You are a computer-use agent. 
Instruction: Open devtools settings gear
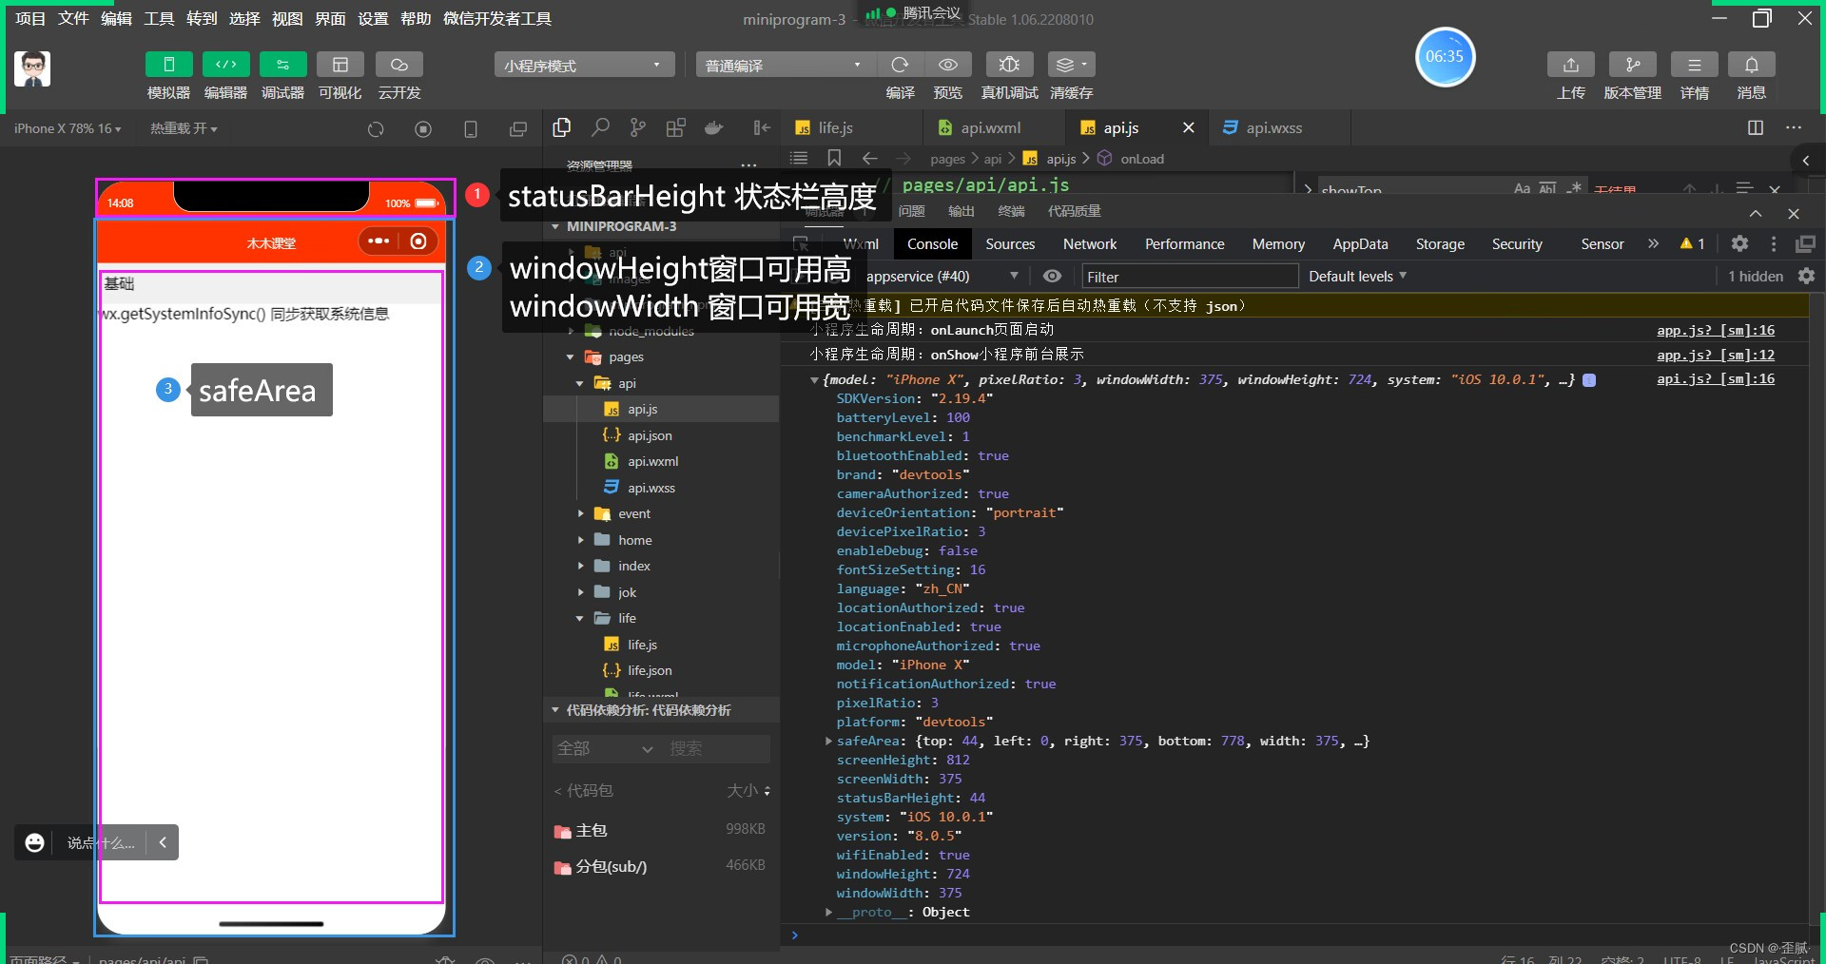point(1739,244)
